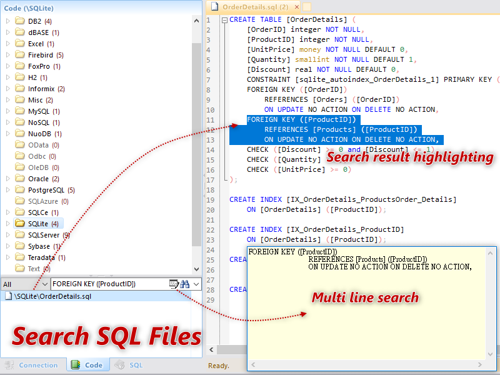
Task: Select the OData (0) folder
Action: (43, 145)
